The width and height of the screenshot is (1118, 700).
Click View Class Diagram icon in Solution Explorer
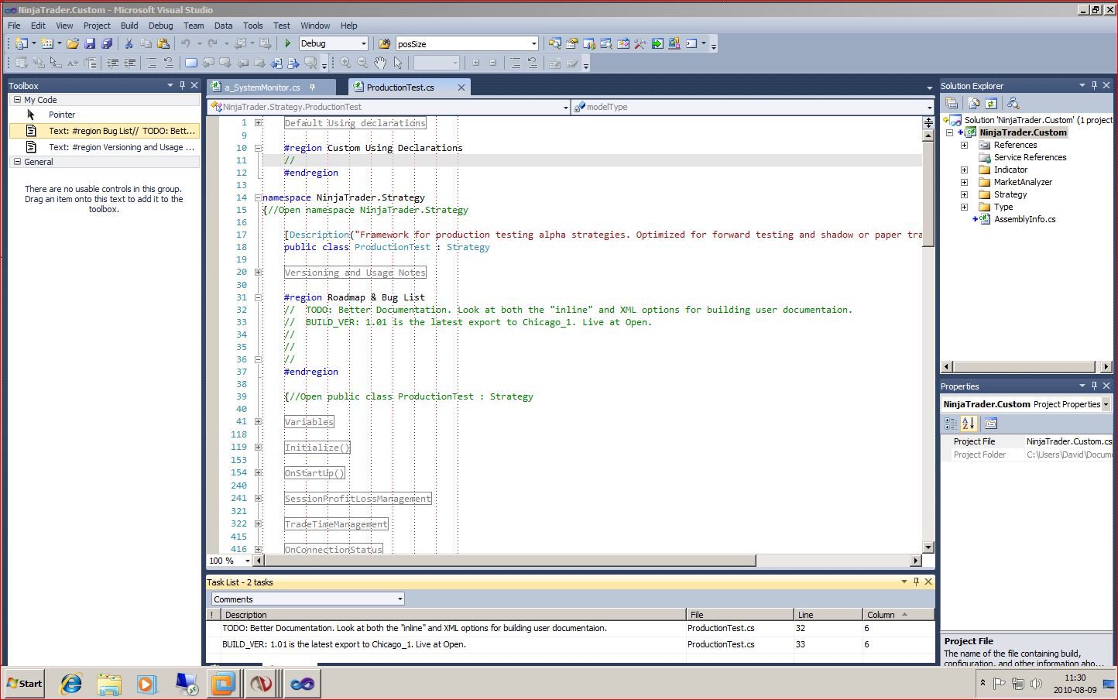click(1013, 103)
